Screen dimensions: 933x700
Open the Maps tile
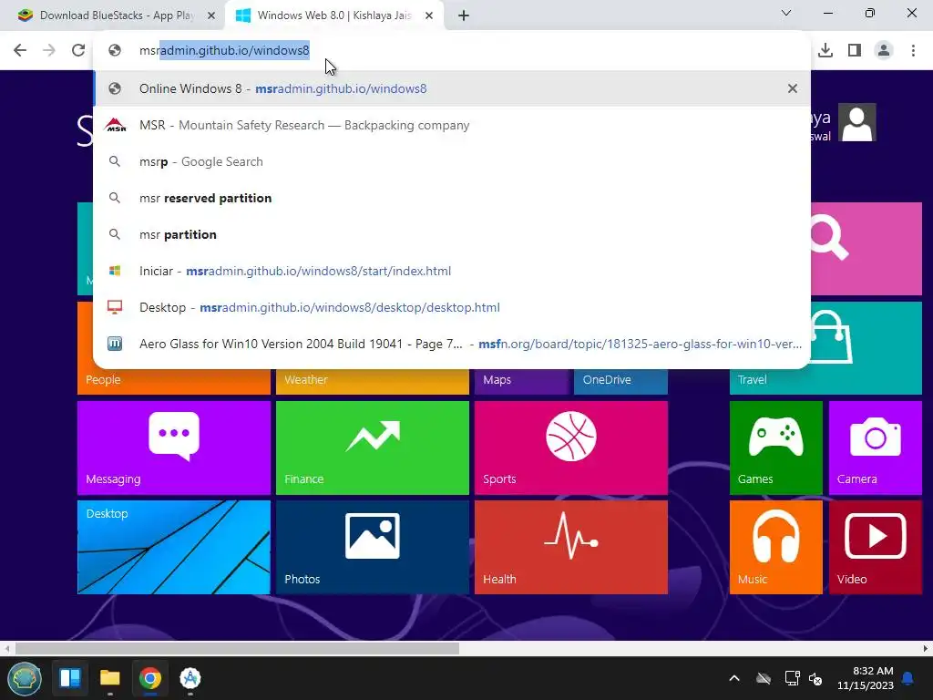point(521,381)
